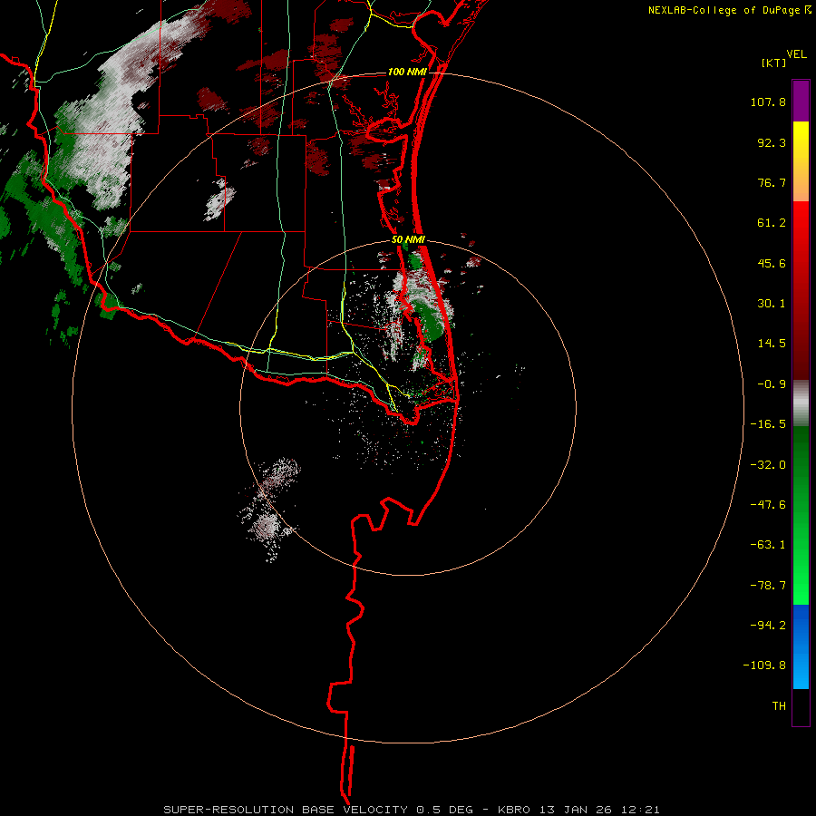
Task: Click the 92.3 legend value
Action: click(x=772, y=142)
